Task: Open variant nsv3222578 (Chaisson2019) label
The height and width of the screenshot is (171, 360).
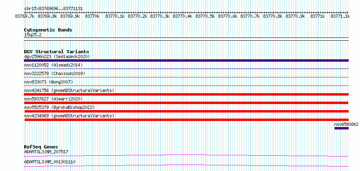Action: coord(55,73)
